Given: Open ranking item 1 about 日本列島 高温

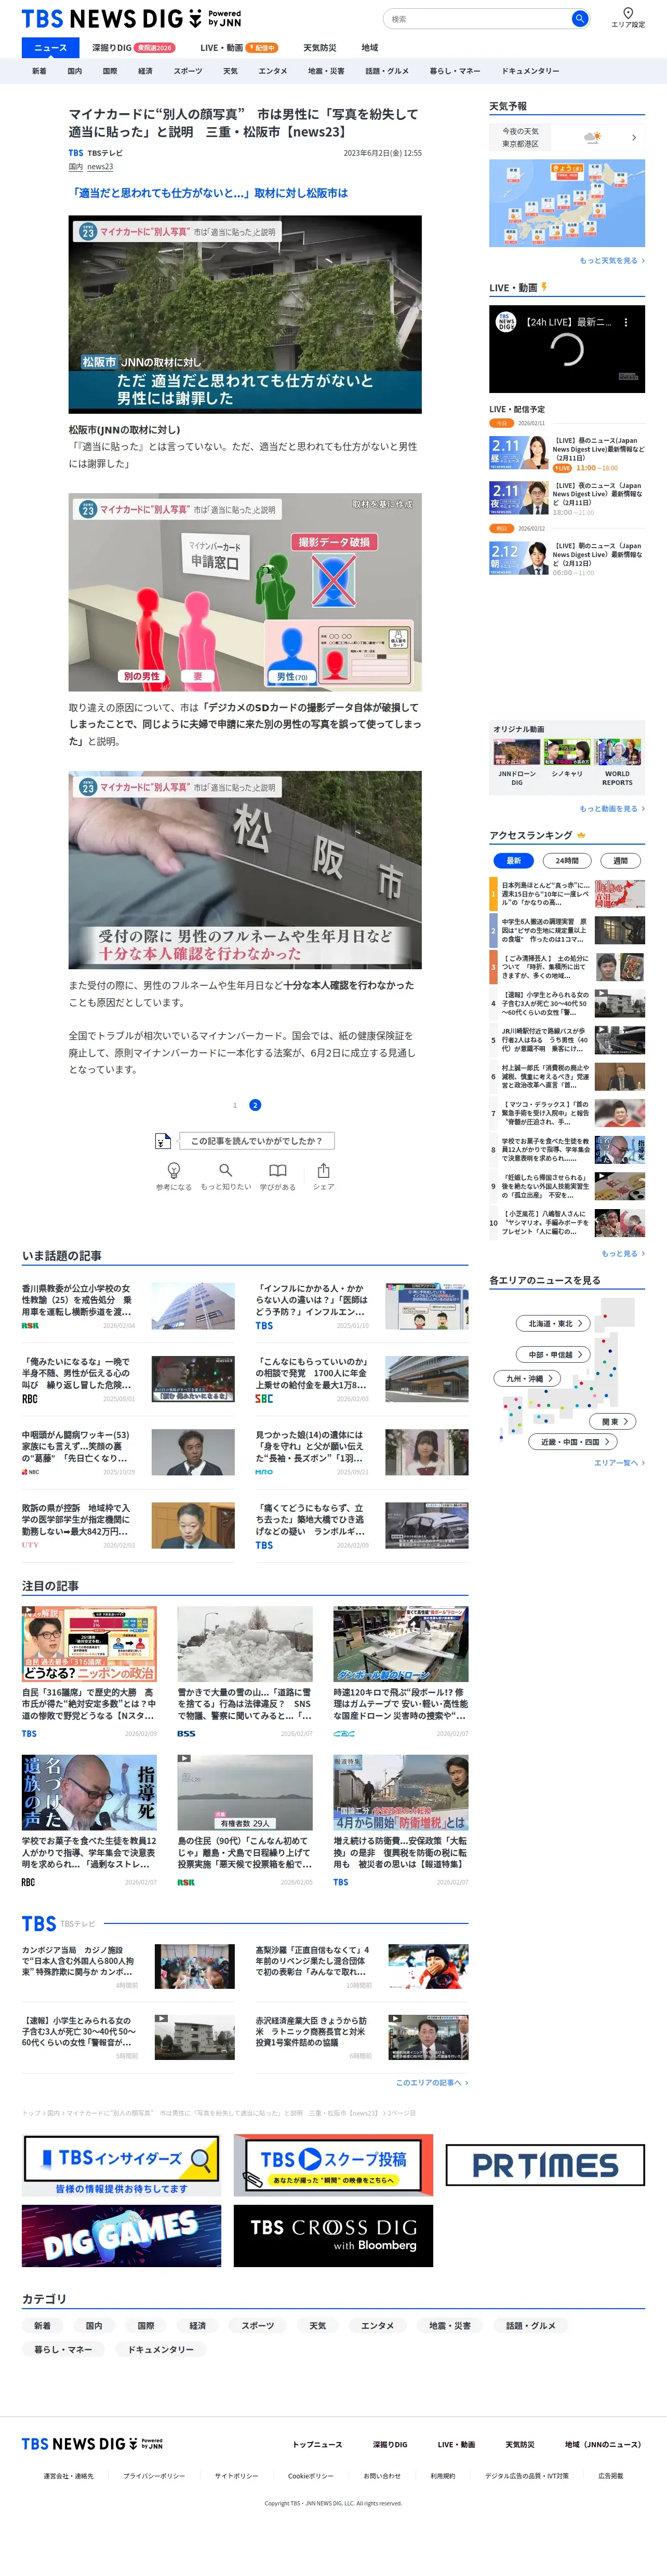Looking at the screenshot, I should (x=567, y=893).
